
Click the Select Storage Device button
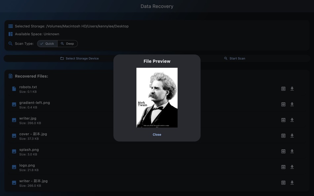[x=80, y=58]
